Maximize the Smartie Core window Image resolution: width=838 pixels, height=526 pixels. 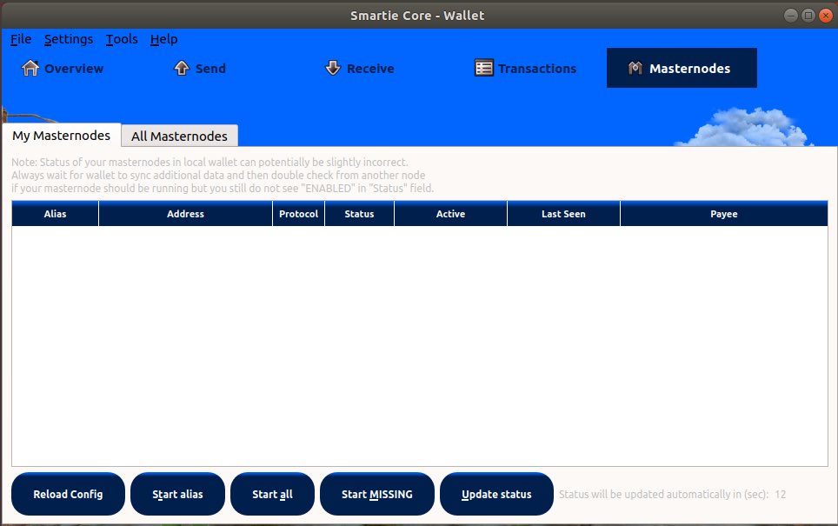click(x=808, y=16)
